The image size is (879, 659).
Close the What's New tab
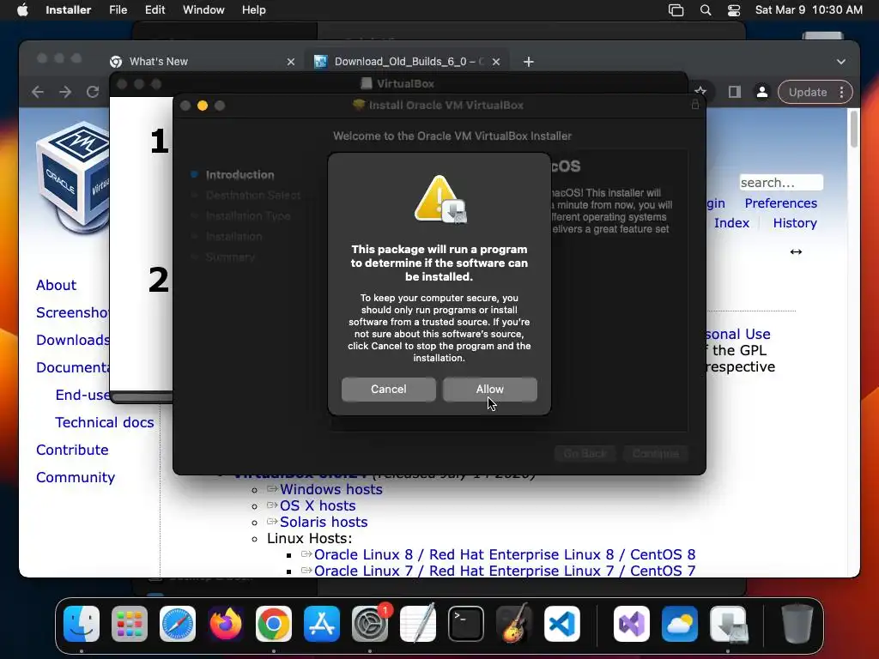290,62
